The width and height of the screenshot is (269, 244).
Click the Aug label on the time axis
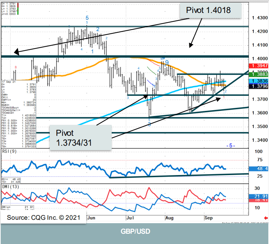tap(169, 217)
